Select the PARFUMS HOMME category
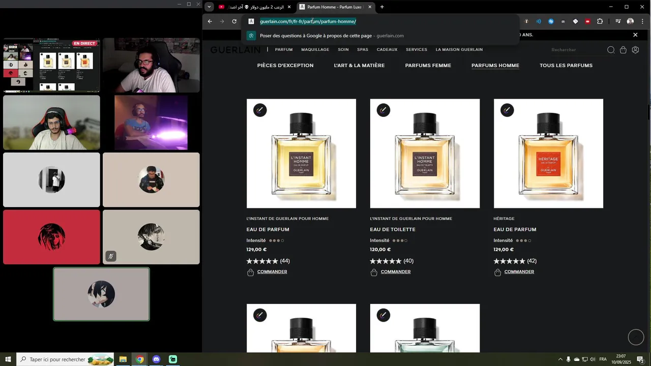This screenshot has height=366, width=651. (x=495, y=66)
